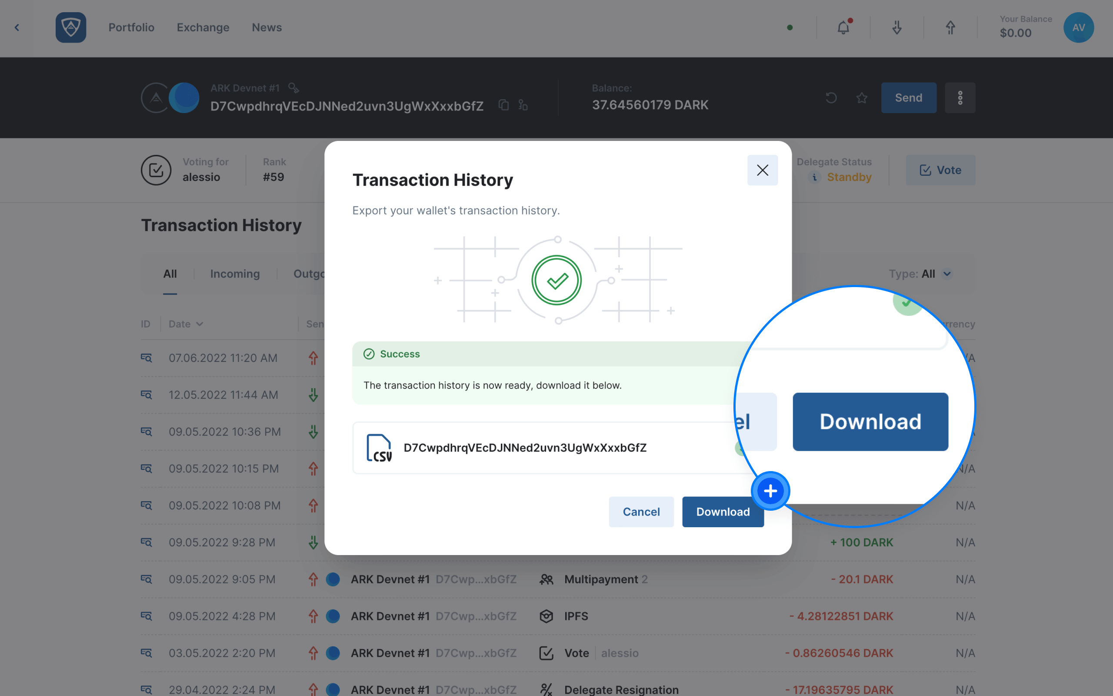Click the amount - 20.1 DARK
This screenshot has width=1113, height=696.
pyautogui.click(x=862, y=579)
